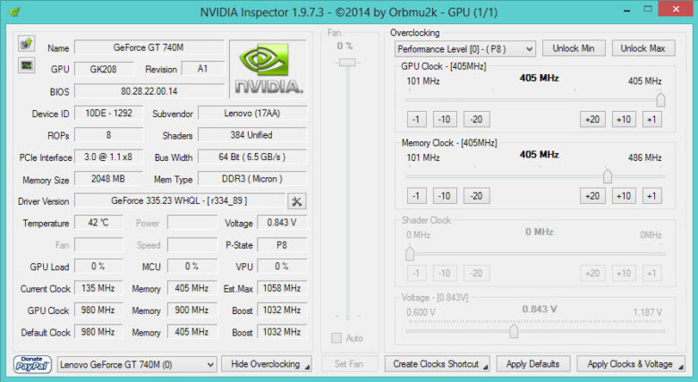698x382 pixels.
Task: Click the GPU-Z upload icon beside Name
Action: point(27,43)
